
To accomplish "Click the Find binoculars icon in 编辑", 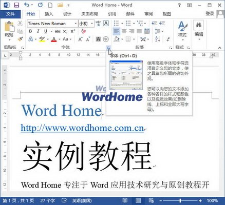I will pyautogui.click(x=199, y=25).
